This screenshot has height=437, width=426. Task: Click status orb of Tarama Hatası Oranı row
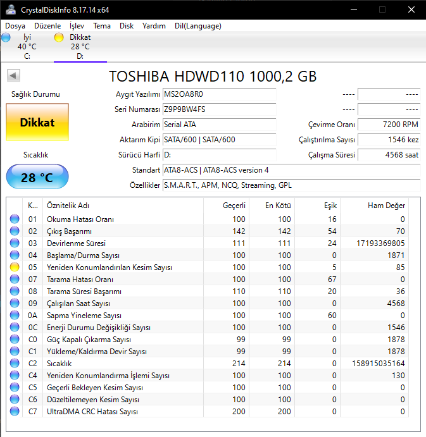[15, 279]
